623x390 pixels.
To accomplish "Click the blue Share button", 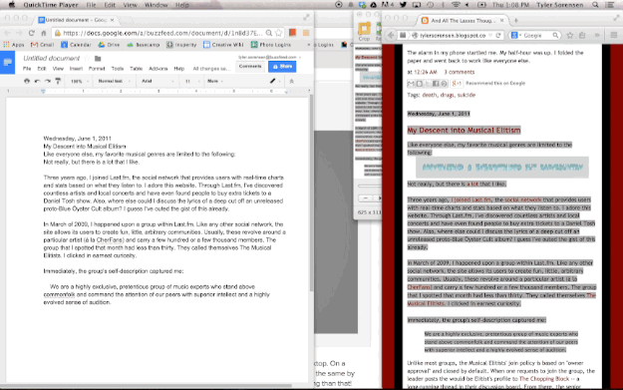I will click(x=282, y=67).
